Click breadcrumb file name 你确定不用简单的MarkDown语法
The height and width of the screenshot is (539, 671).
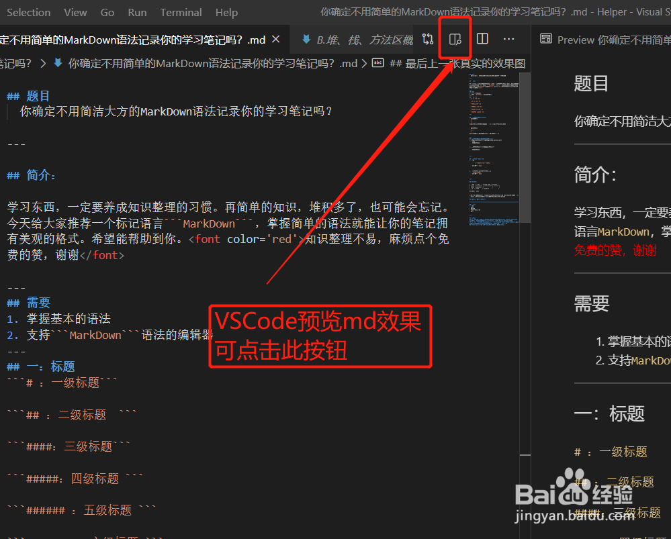coord(213,64)
